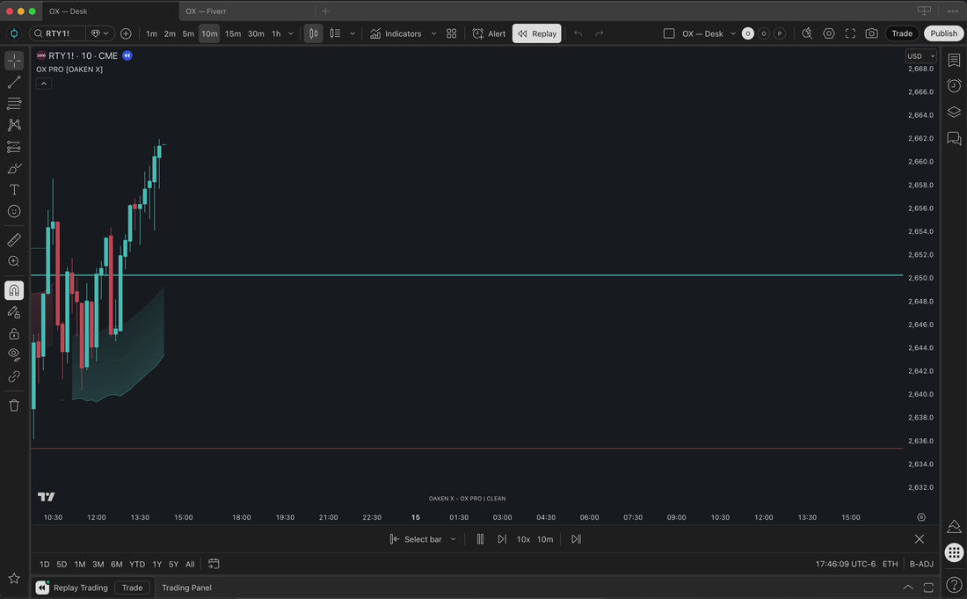Open the emoji icons tool
The image size is (967, 599).
pos(14,211)
